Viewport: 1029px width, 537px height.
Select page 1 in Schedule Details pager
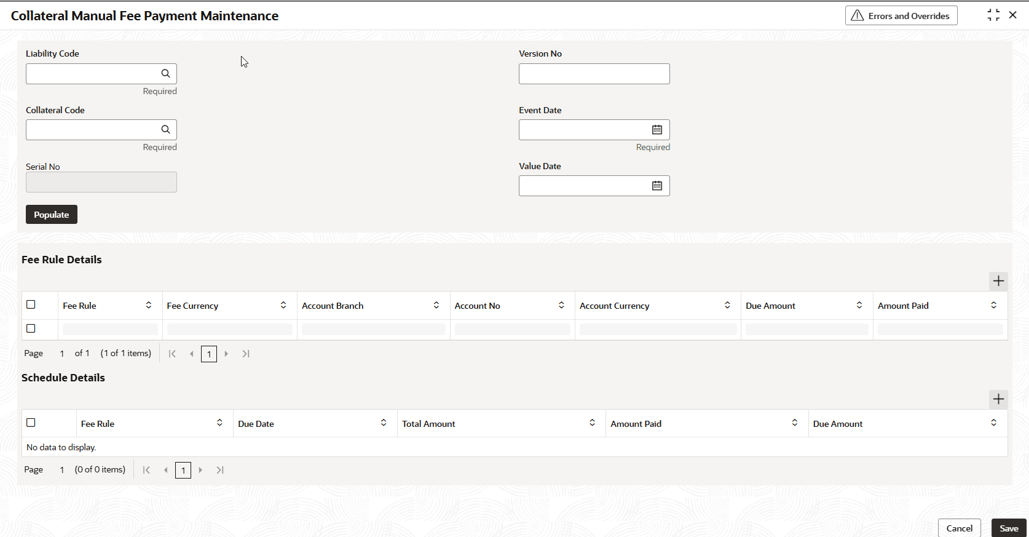(183, 471)
